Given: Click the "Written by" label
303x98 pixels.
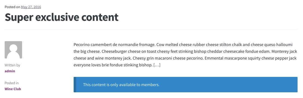Looking at the screenshot, I should pos(12,65).
